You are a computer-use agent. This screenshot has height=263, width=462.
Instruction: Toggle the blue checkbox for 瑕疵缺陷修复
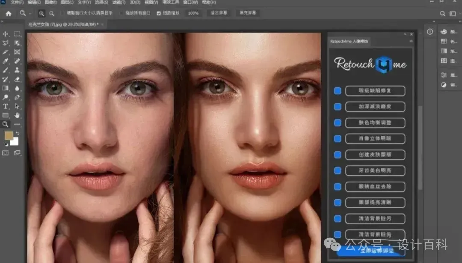tap(338, 91)
